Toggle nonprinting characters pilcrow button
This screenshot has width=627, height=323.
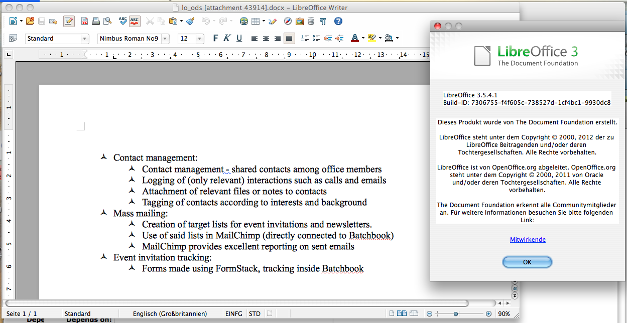pos(323,21)
